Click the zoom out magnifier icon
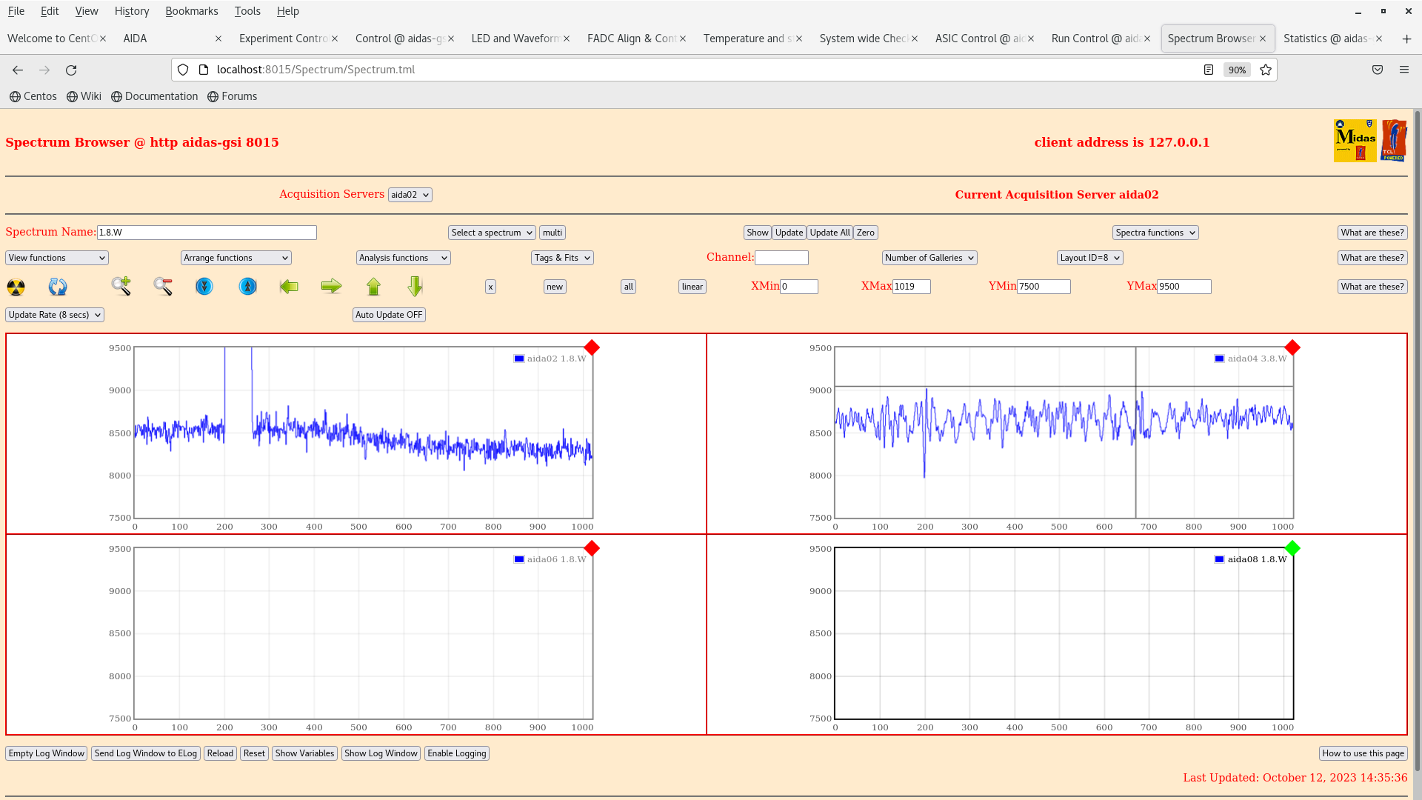 pyautogui.click(x=163, y=286)
